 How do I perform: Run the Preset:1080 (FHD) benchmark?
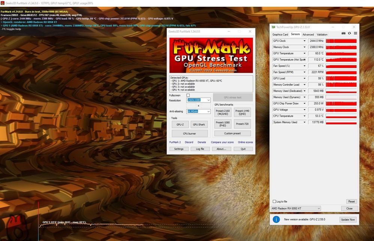(x=223, y=124)
